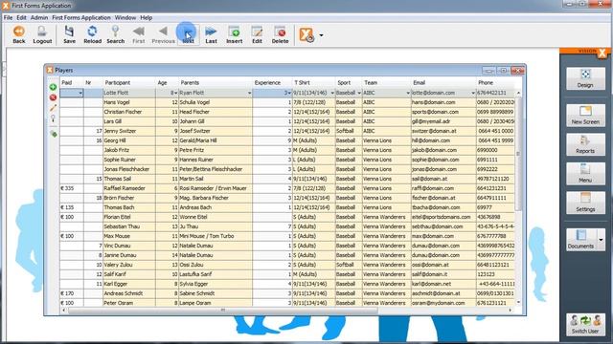Open Sport dropdown in selected row
613x344 pixels.
pos(359,93)
